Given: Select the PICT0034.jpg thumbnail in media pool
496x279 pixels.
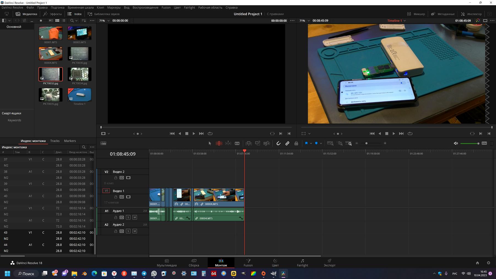Looking at the screenshot, I should coord(79,75).
